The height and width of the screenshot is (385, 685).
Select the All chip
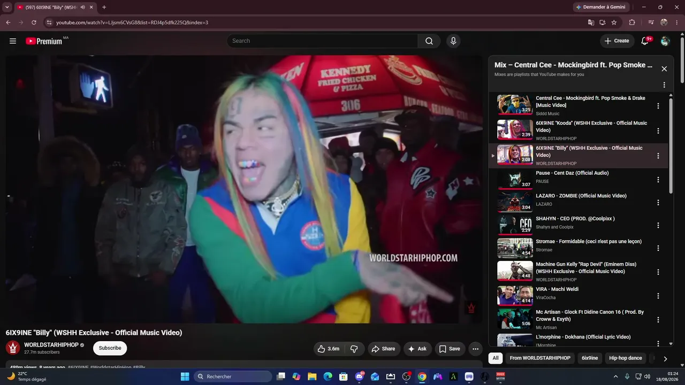(x=496, y=358)
